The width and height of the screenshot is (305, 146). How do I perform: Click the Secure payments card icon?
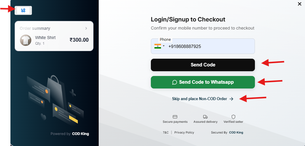pyautogui.click(x=175, y=117)
